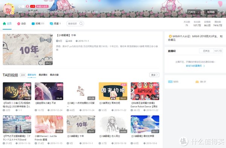Open the 频道 channel tab

pyautogui.click(x=55, y=24)
